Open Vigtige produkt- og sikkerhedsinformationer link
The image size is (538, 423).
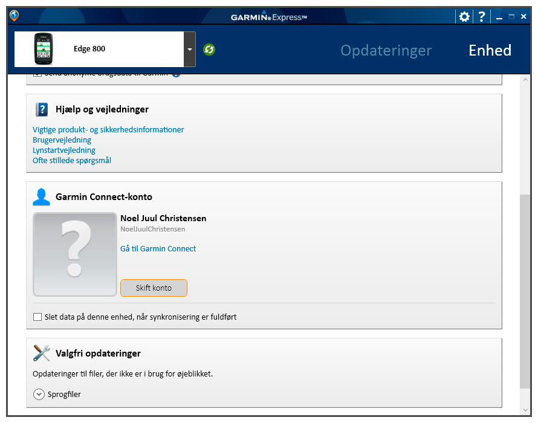click(x=108, y=130)
